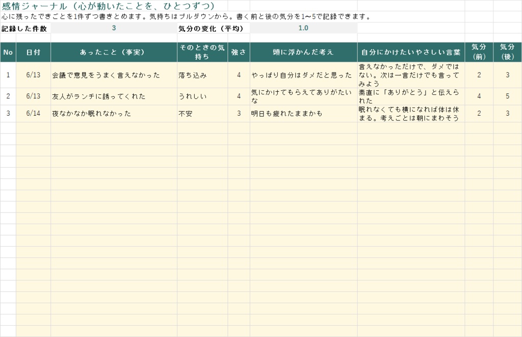Image resolution: width=522 pixels, height=337 pixels.
Task: Select 気分（後） value 5 in うれしい row
Action: coord(507,96)
